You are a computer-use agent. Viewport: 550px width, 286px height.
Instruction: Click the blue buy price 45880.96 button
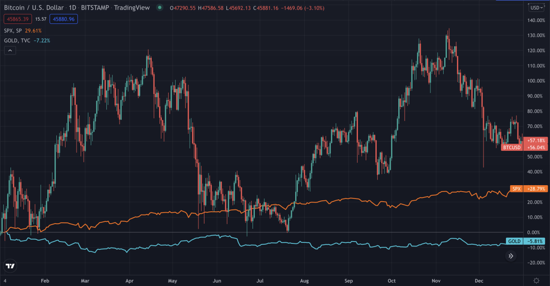[64, 19]
